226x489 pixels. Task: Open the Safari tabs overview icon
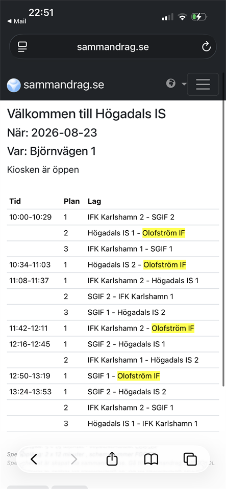[x=190, y=459]
